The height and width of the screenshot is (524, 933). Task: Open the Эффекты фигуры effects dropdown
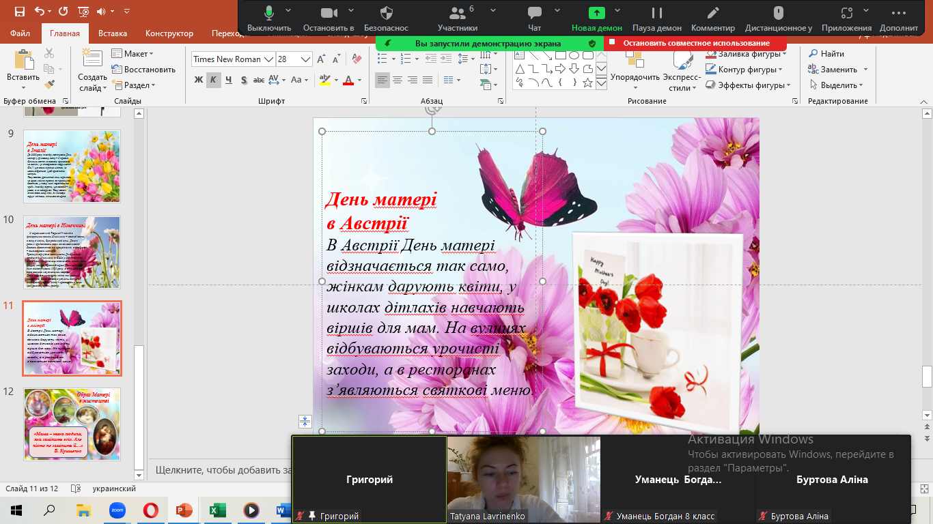click(x=748, y=85)
